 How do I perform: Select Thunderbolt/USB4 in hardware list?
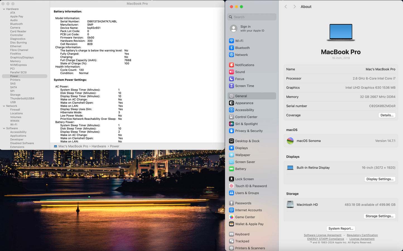22,99
